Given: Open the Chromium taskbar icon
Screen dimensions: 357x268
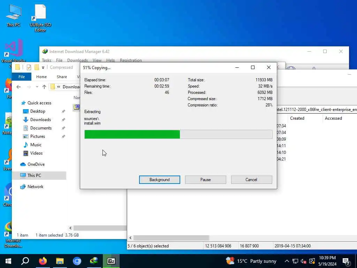Looking at the screenshot, I should coord(77,261).
